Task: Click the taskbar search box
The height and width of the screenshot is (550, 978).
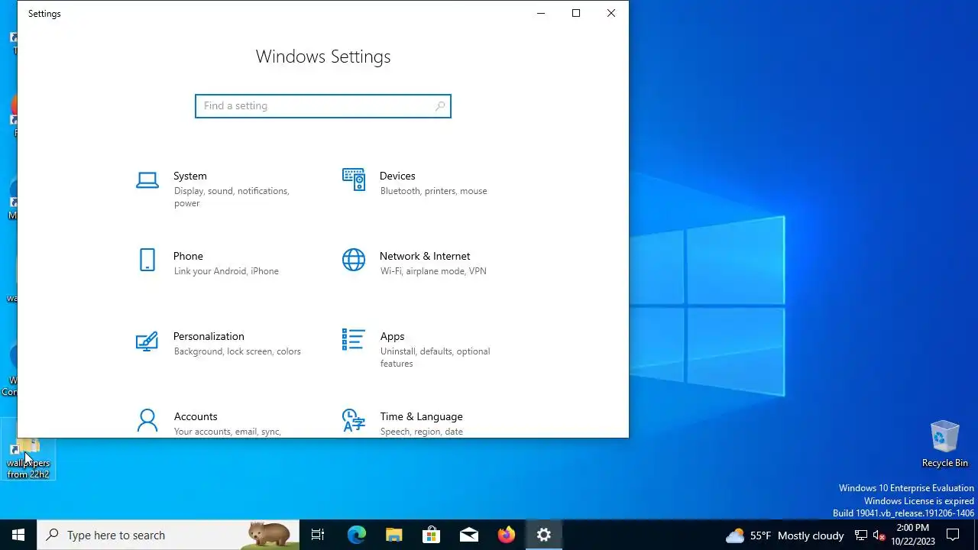Action: coord(168,535)
